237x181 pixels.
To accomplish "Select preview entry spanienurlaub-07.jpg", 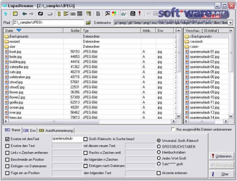I will (204, 82).
